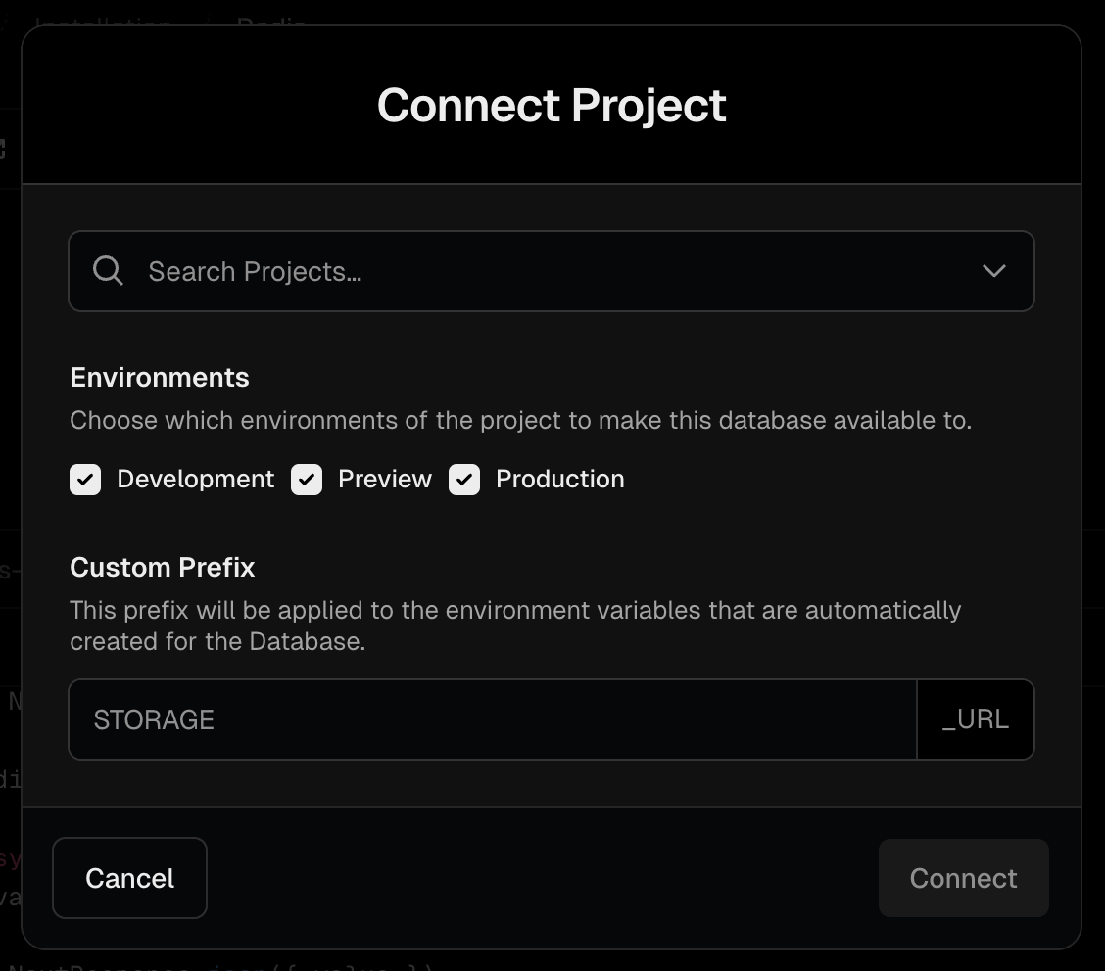
Task: Toggle the Preview environment checkbox
Action: tap(307, 480)
